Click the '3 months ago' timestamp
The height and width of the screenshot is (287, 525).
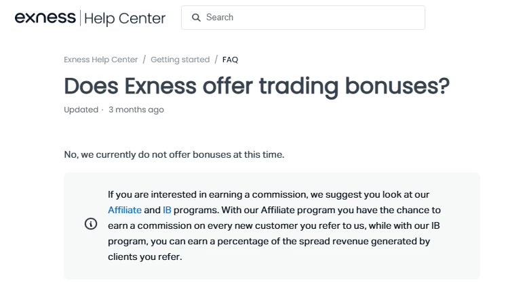(136, 110)
